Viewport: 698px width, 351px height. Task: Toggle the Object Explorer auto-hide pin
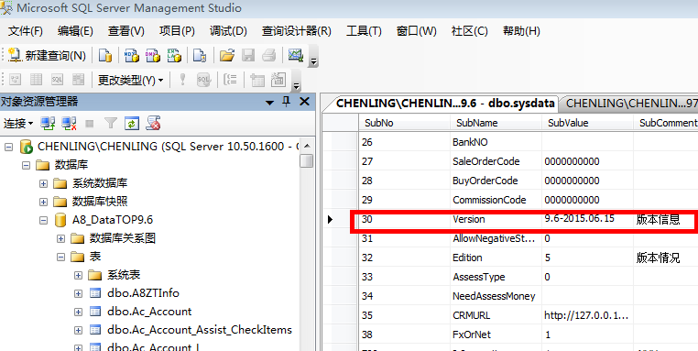[x=286, y=102]
